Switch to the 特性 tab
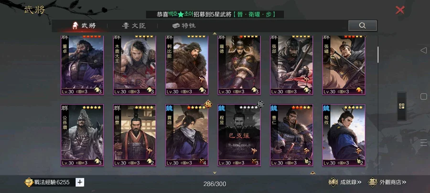 coord(184,26)
